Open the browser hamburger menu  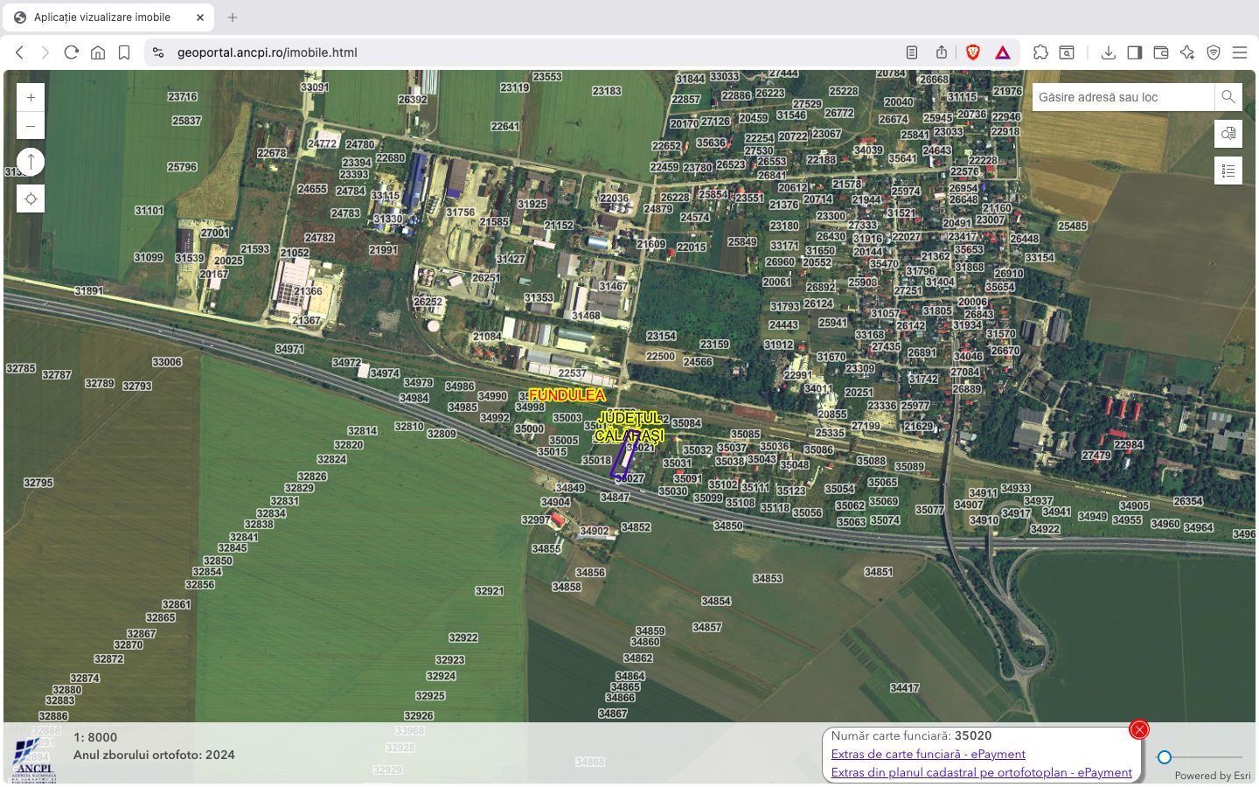1239,52
